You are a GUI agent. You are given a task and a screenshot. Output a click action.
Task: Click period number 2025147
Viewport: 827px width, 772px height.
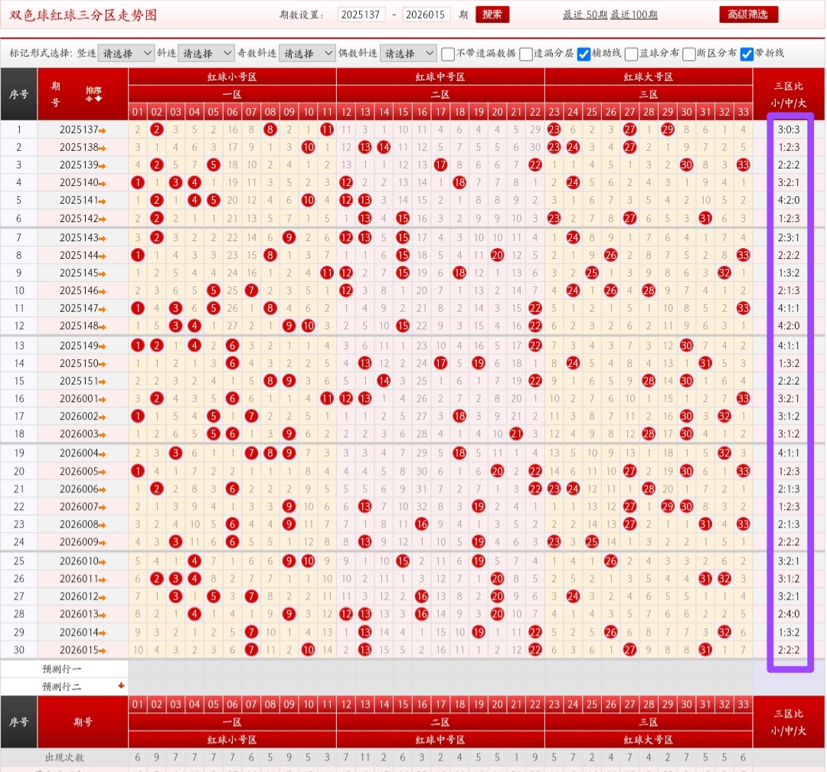pos(79,308)
